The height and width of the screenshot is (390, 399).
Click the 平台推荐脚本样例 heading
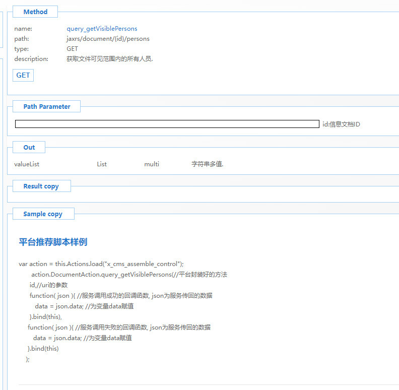(x=53, y=242)
